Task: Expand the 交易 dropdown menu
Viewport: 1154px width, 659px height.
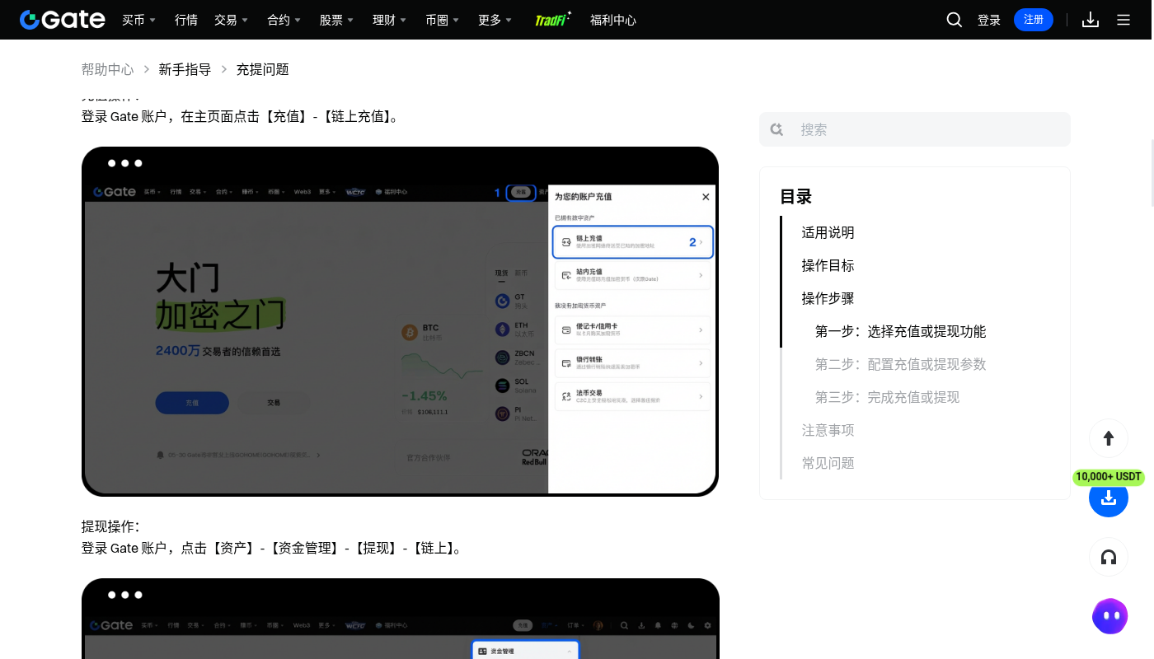Action: (232, 20)
